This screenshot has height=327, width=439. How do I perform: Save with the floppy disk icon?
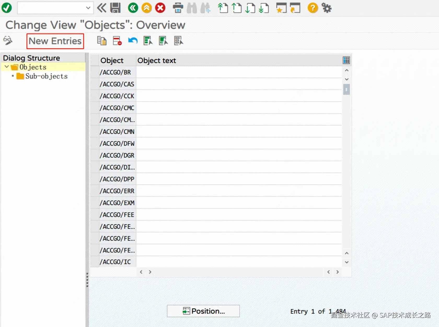point(115,8)
